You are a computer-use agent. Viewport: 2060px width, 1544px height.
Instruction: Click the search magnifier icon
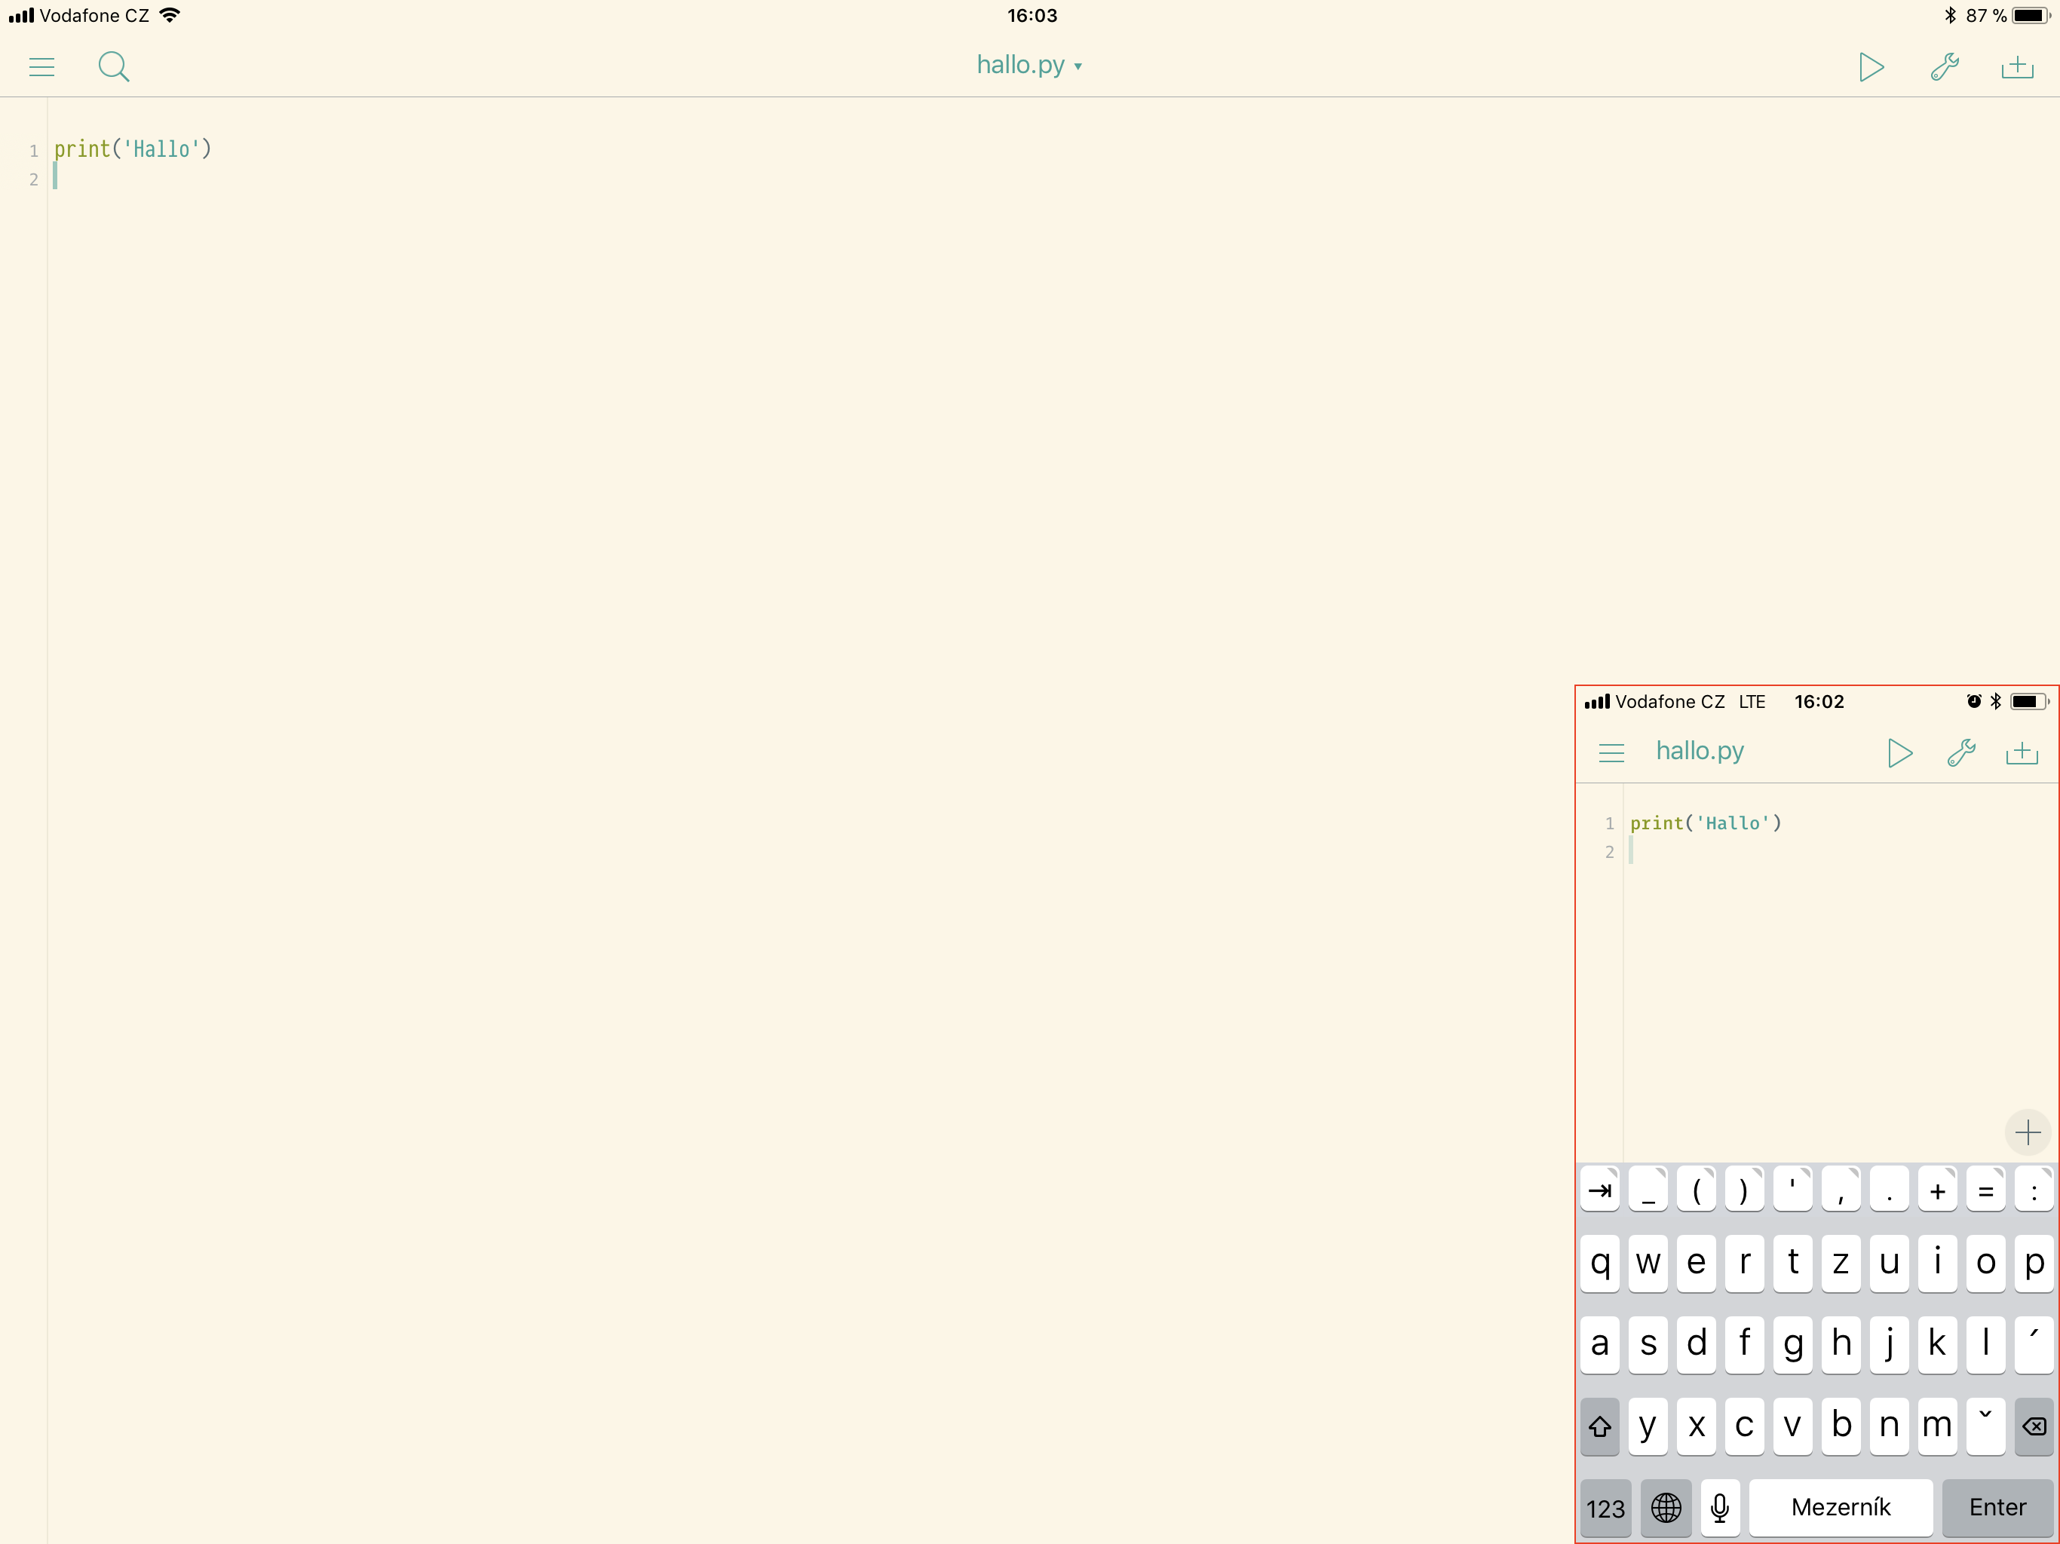[114, 67]
